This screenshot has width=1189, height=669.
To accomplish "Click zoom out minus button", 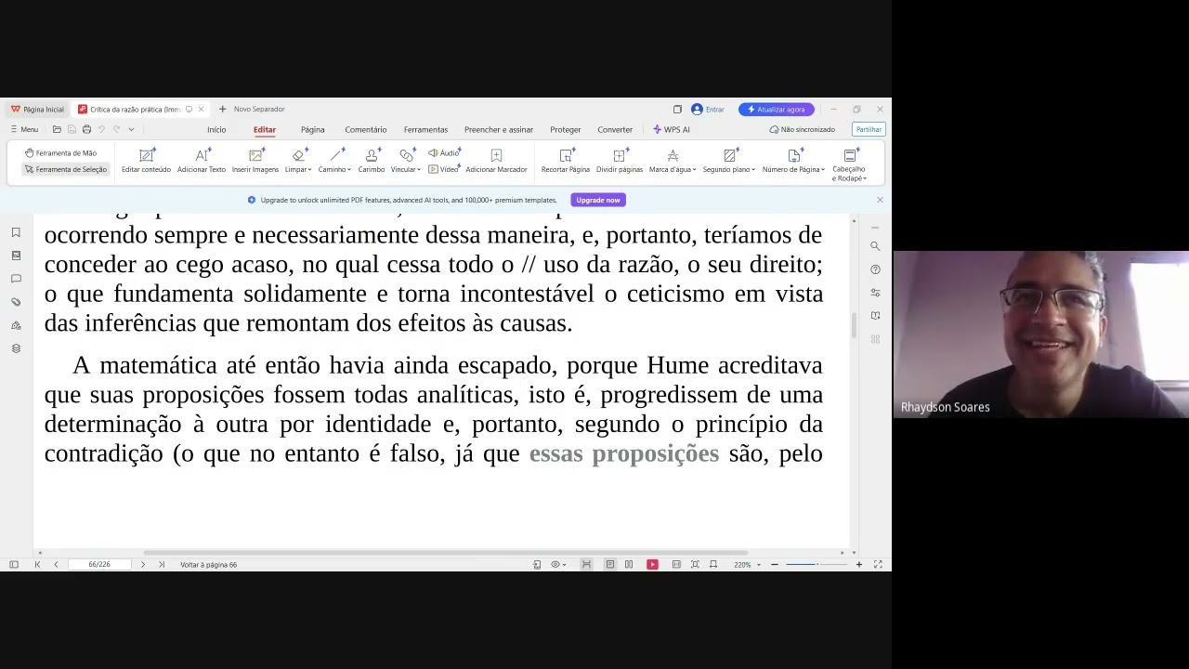I will tap(775, 564).
